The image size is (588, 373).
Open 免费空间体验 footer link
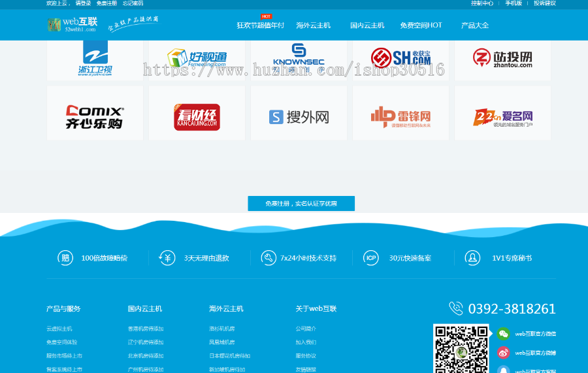pyautogui.click(x=62, y=342)
